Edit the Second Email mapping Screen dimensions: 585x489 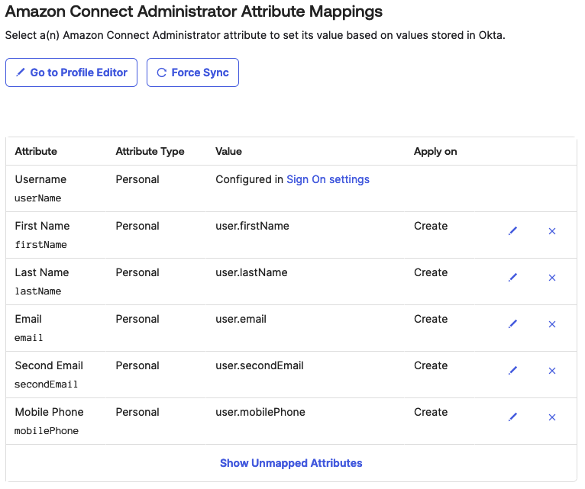[512, 371]
